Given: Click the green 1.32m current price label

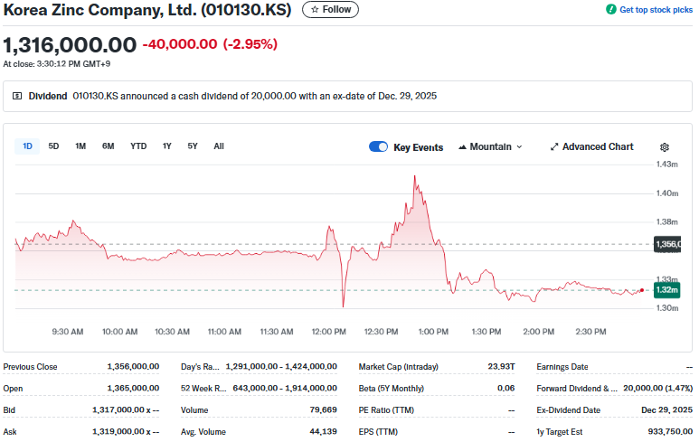Looking at the screenshot, I should click(x=667, y=290).
